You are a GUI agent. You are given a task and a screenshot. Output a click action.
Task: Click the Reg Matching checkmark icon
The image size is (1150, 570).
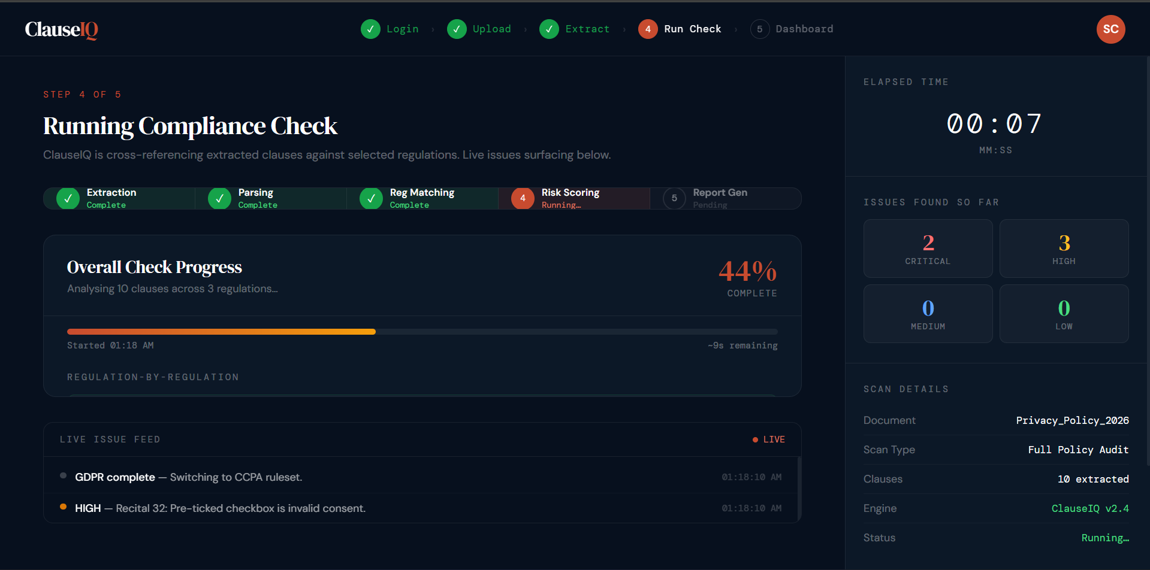pyautogui.click(x=371, y=198)
